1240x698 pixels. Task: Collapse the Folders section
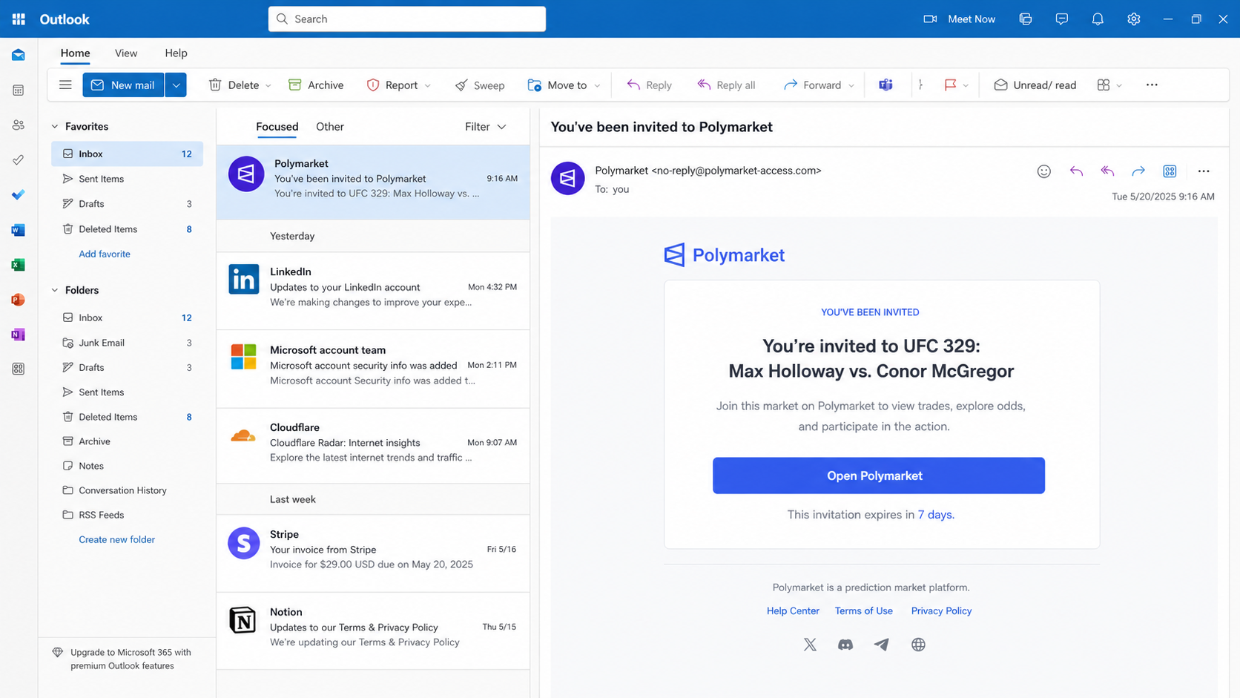[55, 290]
